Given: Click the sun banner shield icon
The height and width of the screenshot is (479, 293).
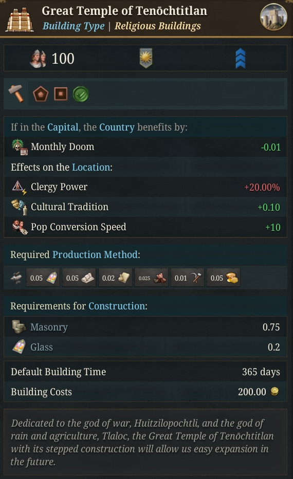Looking at the screenshot, I should click(x=146, y=58).
